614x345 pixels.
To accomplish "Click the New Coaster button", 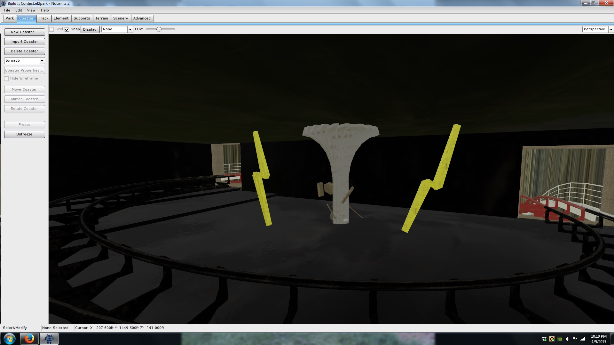I will [24, 32].
